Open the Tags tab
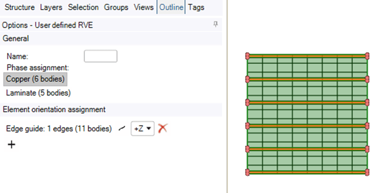 pos(196,8)
